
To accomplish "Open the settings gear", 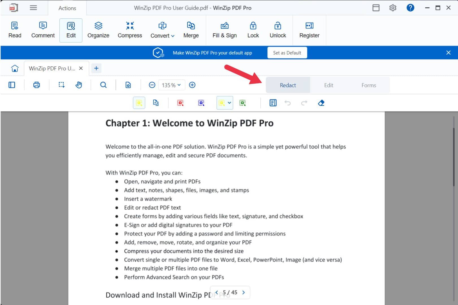I will 393,8.
